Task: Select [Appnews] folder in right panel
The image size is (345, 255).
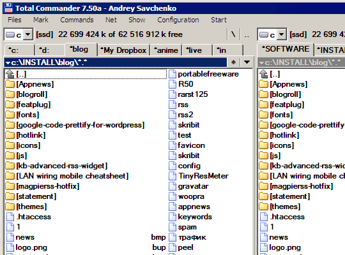Action: pyautogui.click(x=288, y=84)
